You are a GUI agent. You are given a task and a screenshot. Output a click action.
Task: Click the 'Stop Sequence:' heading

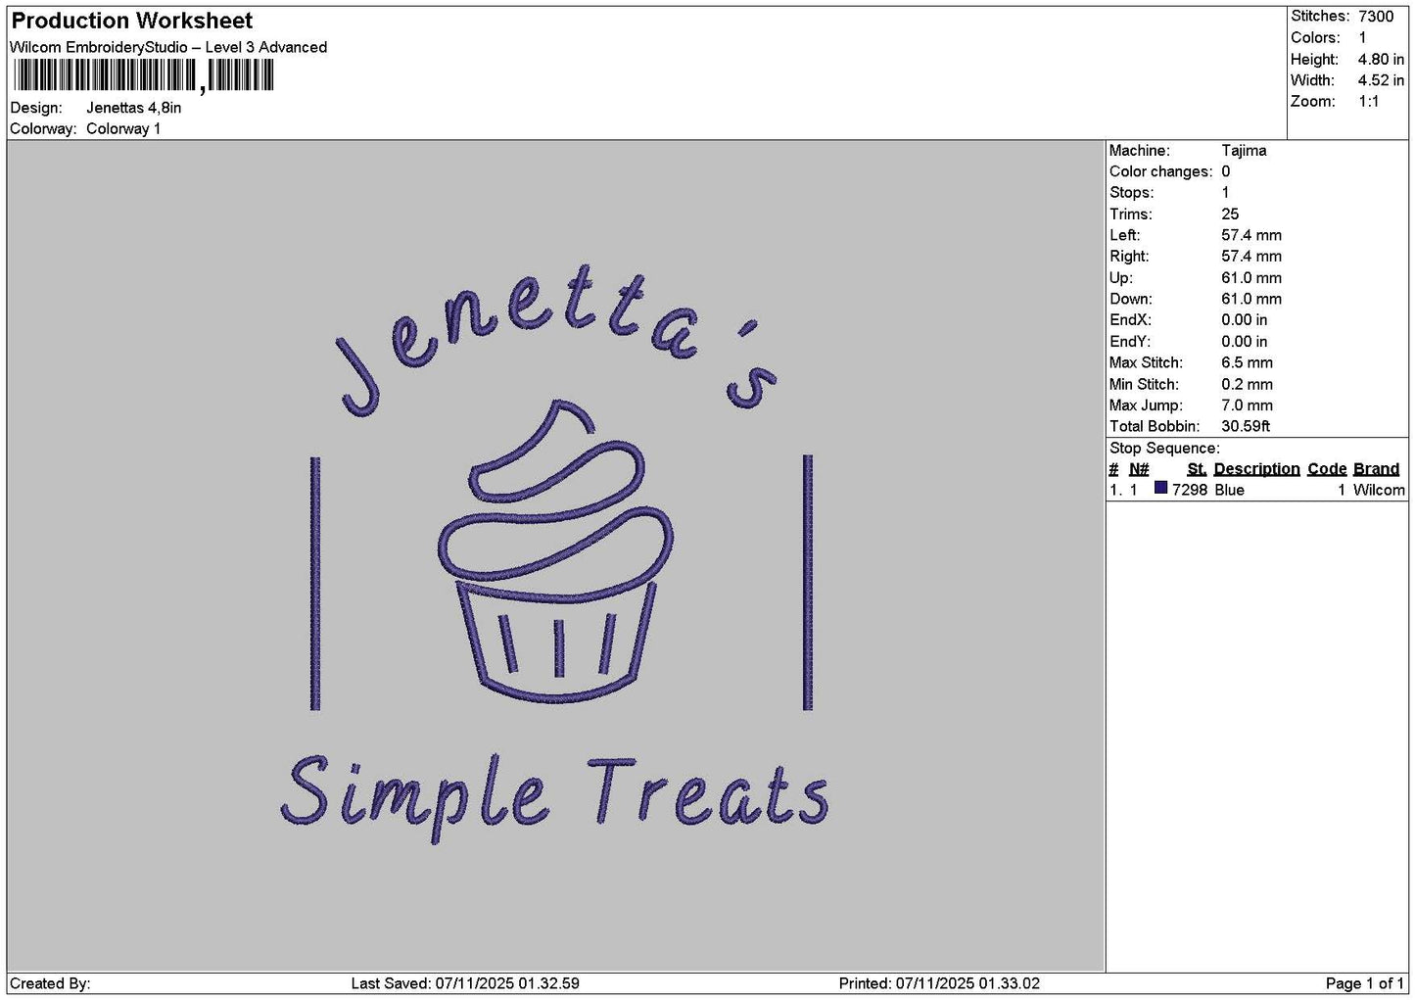1164,449
